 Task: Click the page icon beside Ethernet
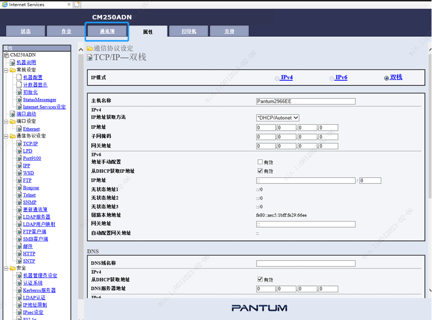(x=19, y=129)
